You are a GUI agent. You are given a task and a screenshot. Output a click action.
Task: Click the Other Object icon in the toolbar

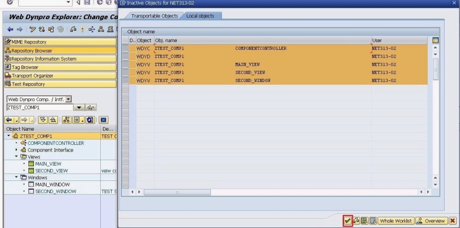51,30
